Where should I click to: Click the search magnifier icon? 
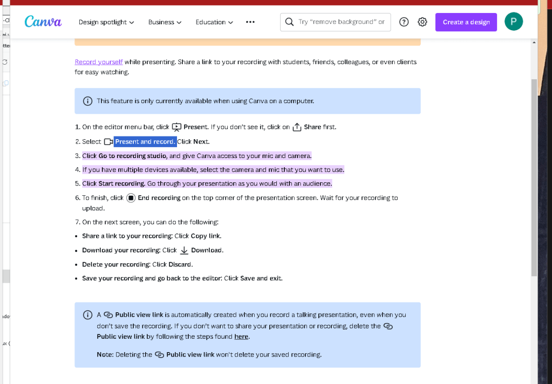[289, 22]
